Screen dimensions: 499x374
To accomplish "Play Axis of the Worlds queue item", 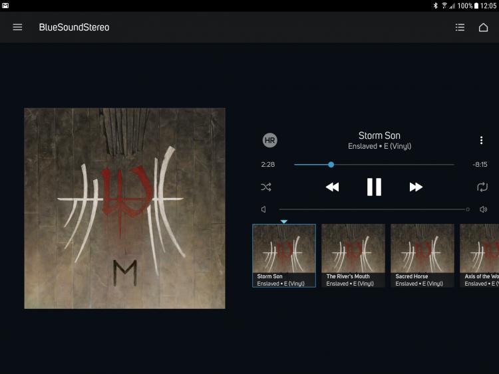I will click(x=479, y=256).
